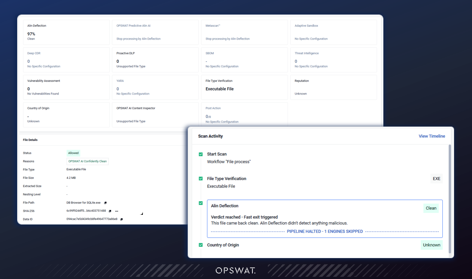Click the Scan Activity heading
Viewport: 472px width, 279px height.
point(211,136)
